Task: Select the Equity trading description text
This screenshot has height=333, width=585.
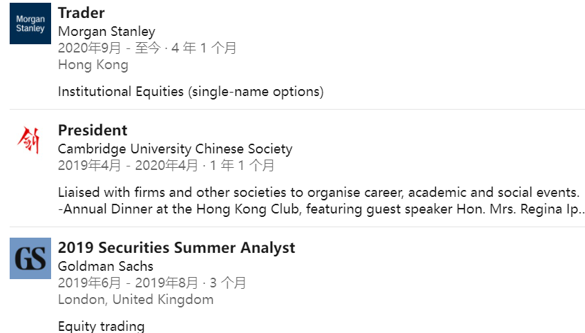Action: click(x=101, y=326)
